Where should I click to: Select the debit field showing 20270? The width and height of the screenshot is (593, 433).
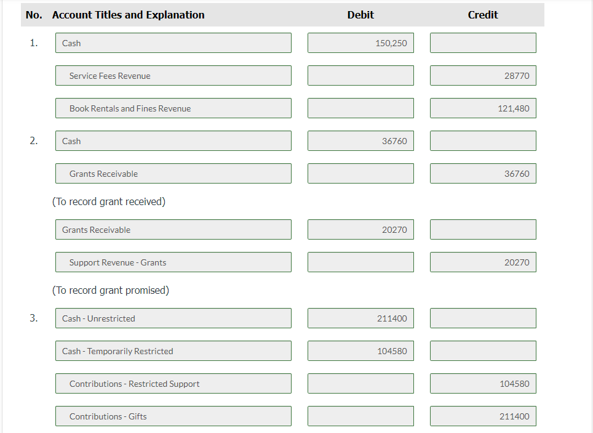point(360,229)
